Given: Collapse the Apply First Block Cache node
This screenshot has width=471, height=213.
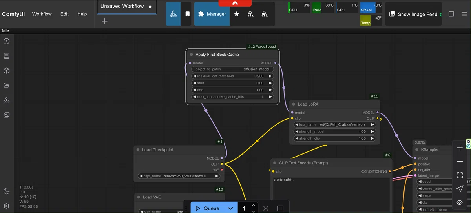Looking at the screenshot, I should (x=192, y=55).
